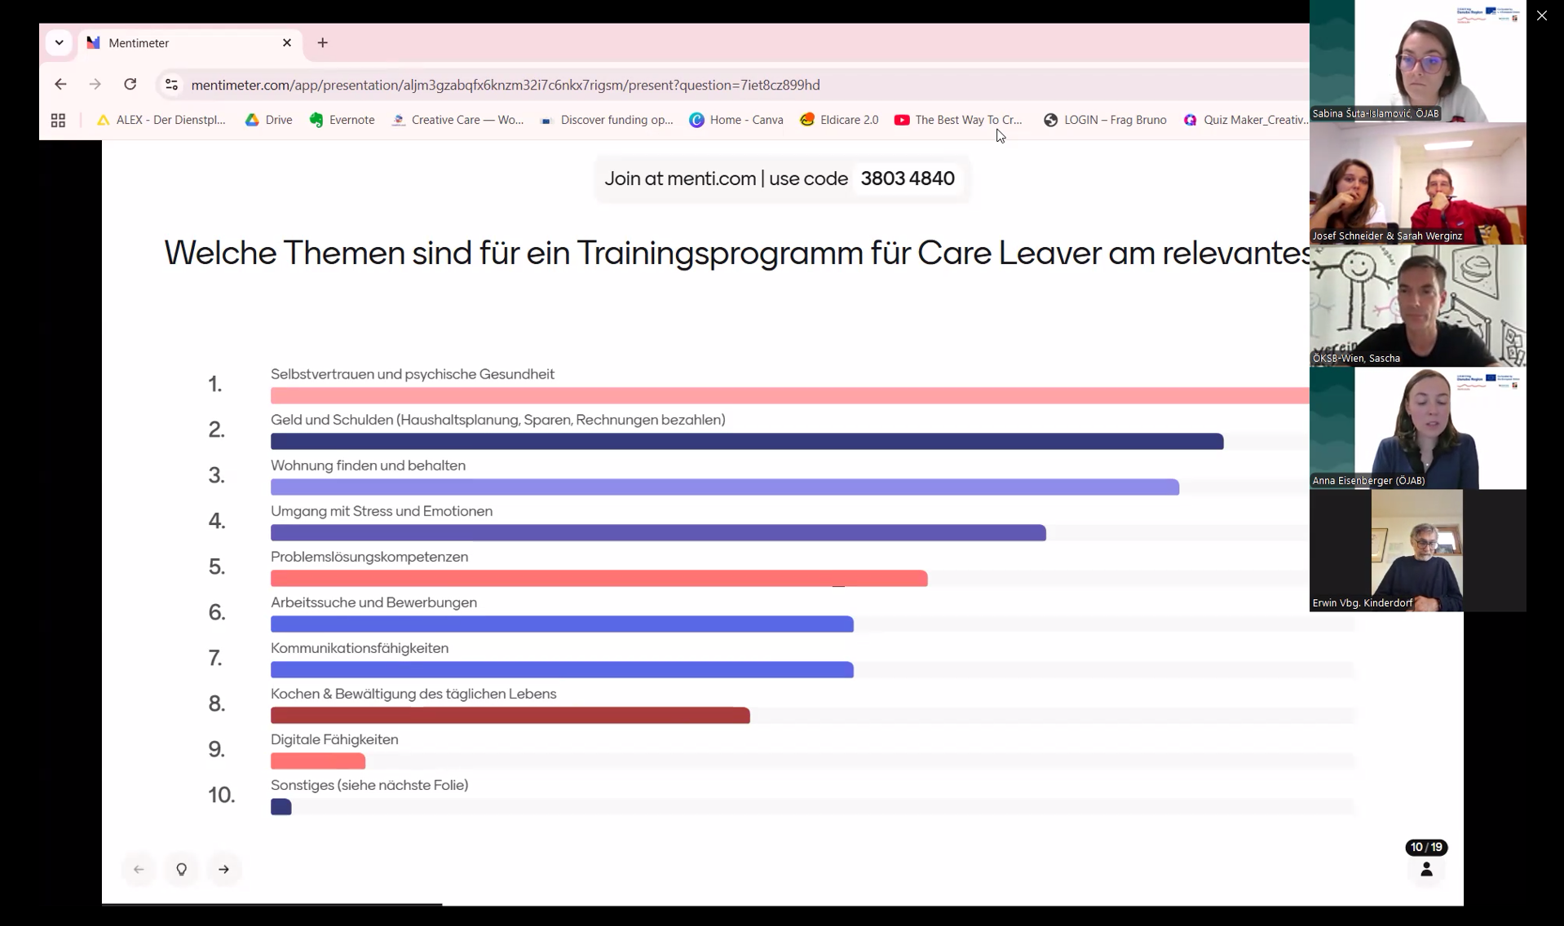Screen dimensions: 1564x926
Task: Open the site information icon in address bar
Action: coord(171,84)
